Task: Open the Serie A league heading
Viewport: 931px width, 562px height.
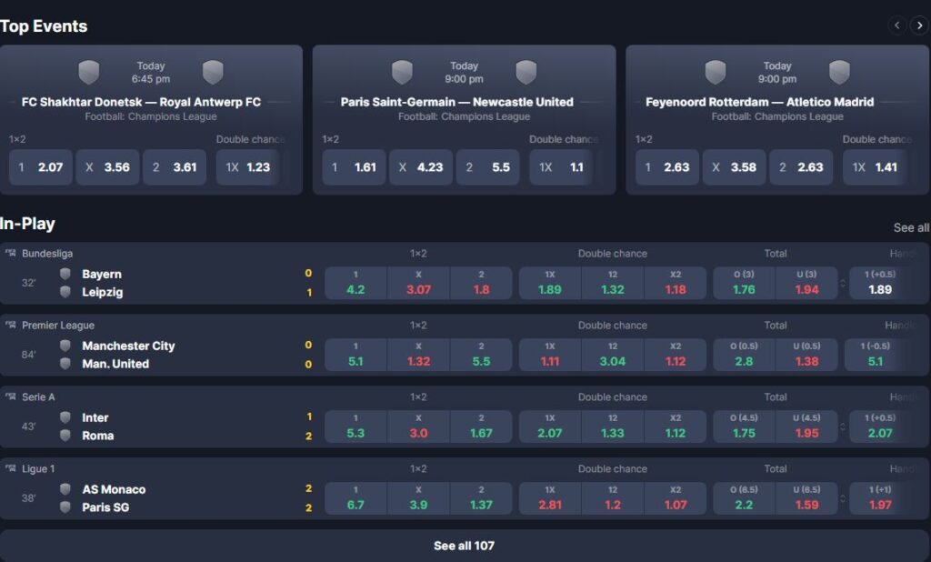Action: click(x=38, y=396)
